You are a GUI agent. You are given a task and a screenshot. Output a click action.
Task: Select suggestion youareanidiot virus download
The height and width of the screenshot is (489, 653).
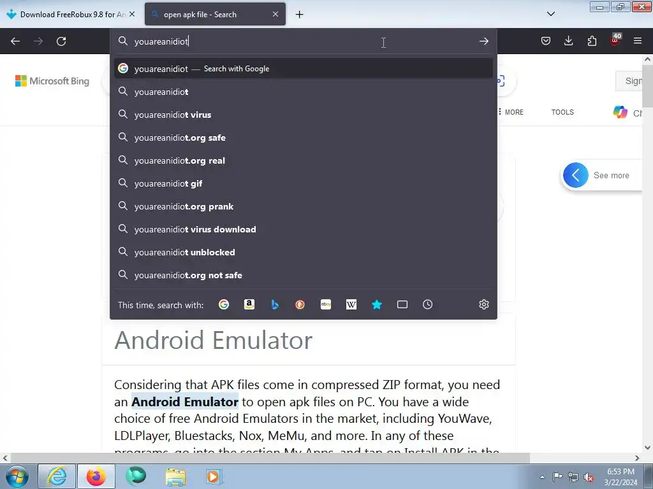point(303,229)
